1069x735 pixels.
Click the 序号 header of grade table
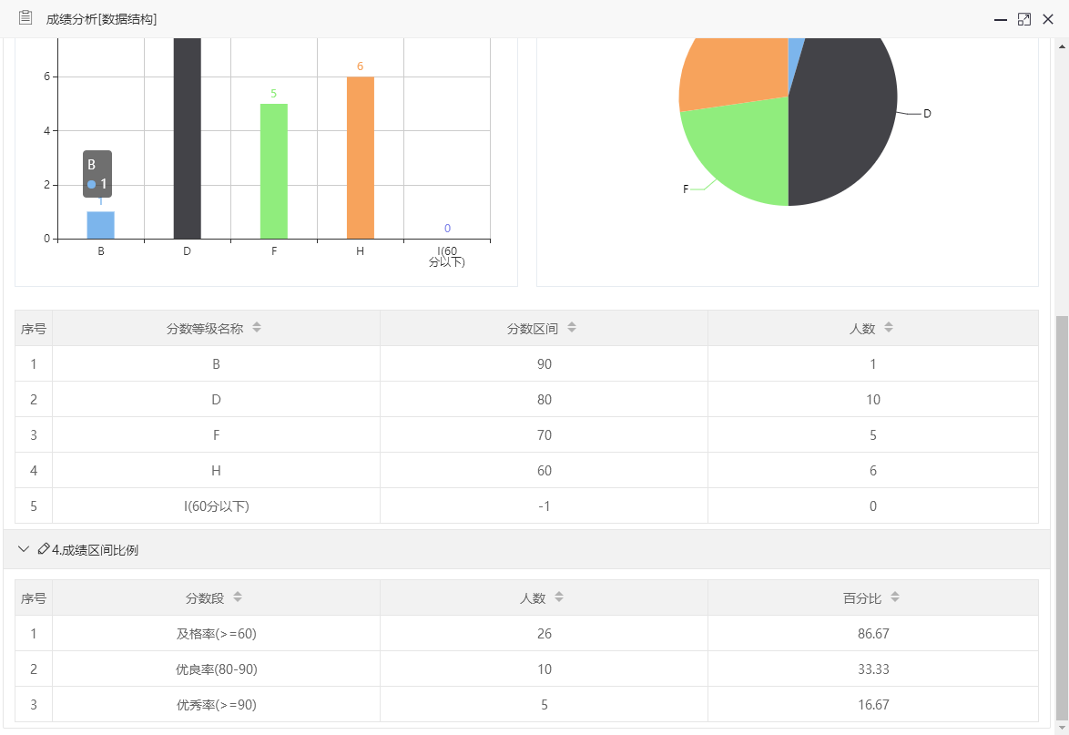tap(34, 329)
